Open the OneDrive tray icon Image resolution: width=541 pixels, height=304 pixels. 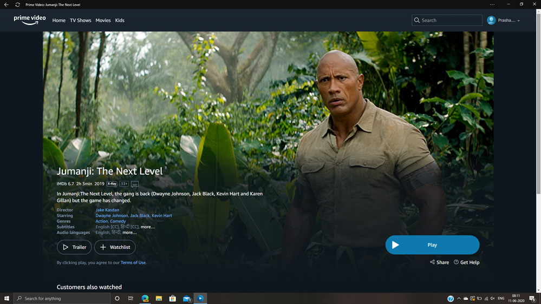[x=466, y=299]
